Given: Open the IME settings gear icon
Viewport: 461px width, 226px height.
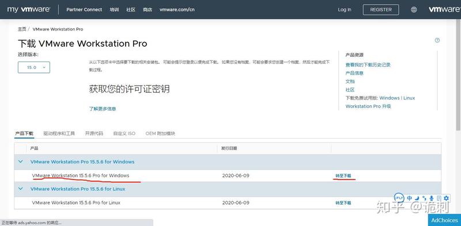Looking at the screenshot, I should point(447,198).
